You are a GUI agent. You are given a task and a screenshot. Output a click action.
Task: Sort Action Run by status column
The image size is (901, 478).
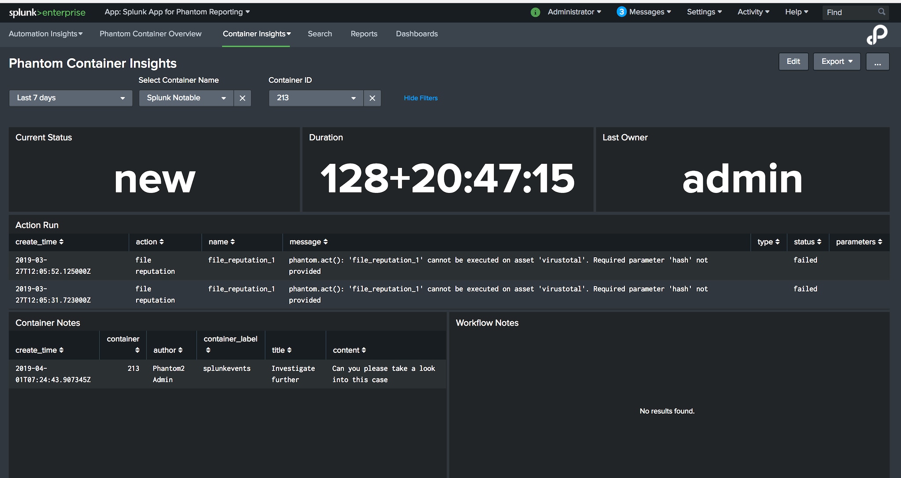pyautogui.click(x=807, y=242)
